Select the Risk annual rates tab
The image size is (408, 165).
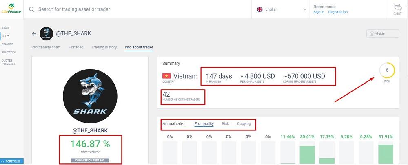coord(225,123)
